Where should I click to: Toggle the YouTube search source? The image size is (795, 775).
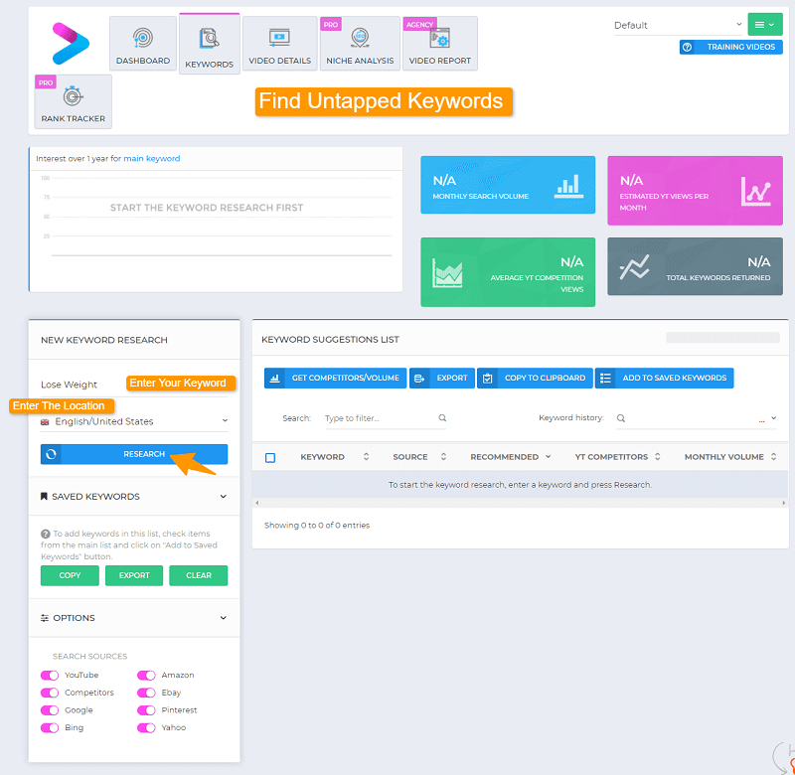tap(50, 676)
